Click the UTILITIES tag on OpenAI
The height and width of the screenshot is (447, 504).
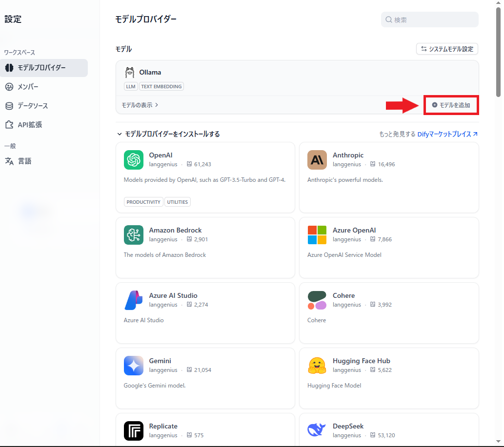pyautogui.click(x=178, y=202)
